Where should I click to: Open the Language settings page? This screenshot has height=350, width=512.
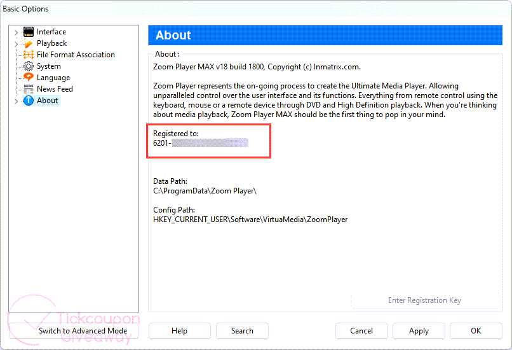click(x=53, y=78)
